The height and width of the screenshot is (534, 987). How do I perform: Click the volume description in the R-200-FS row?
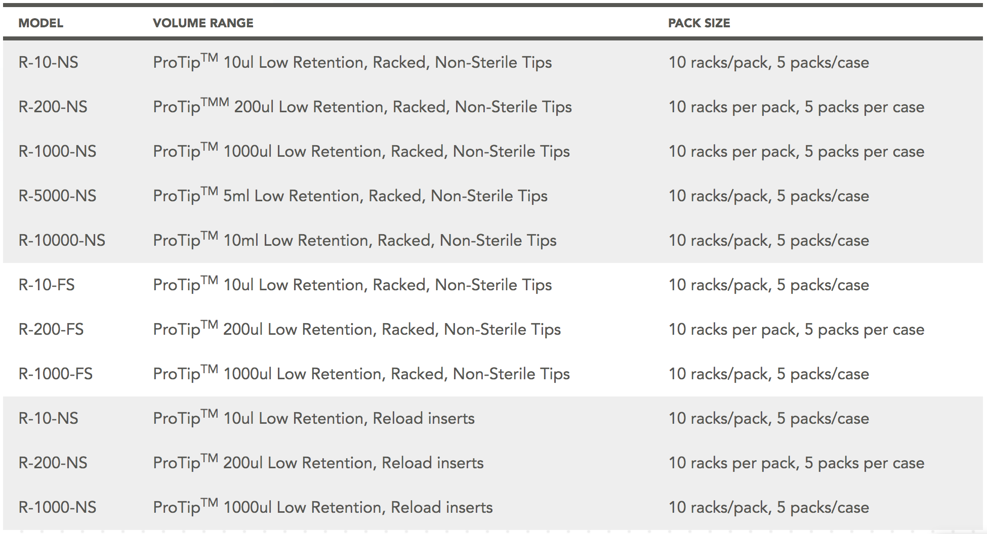[x=357, y=330]
